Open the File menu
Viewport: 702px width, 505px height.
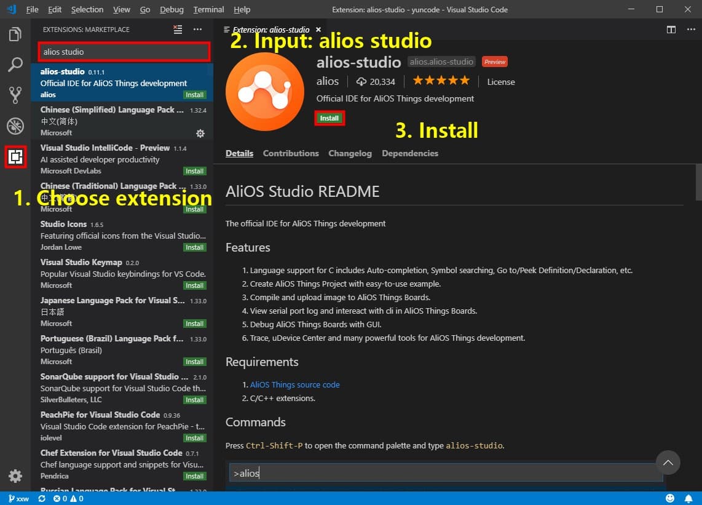(32, 9)
